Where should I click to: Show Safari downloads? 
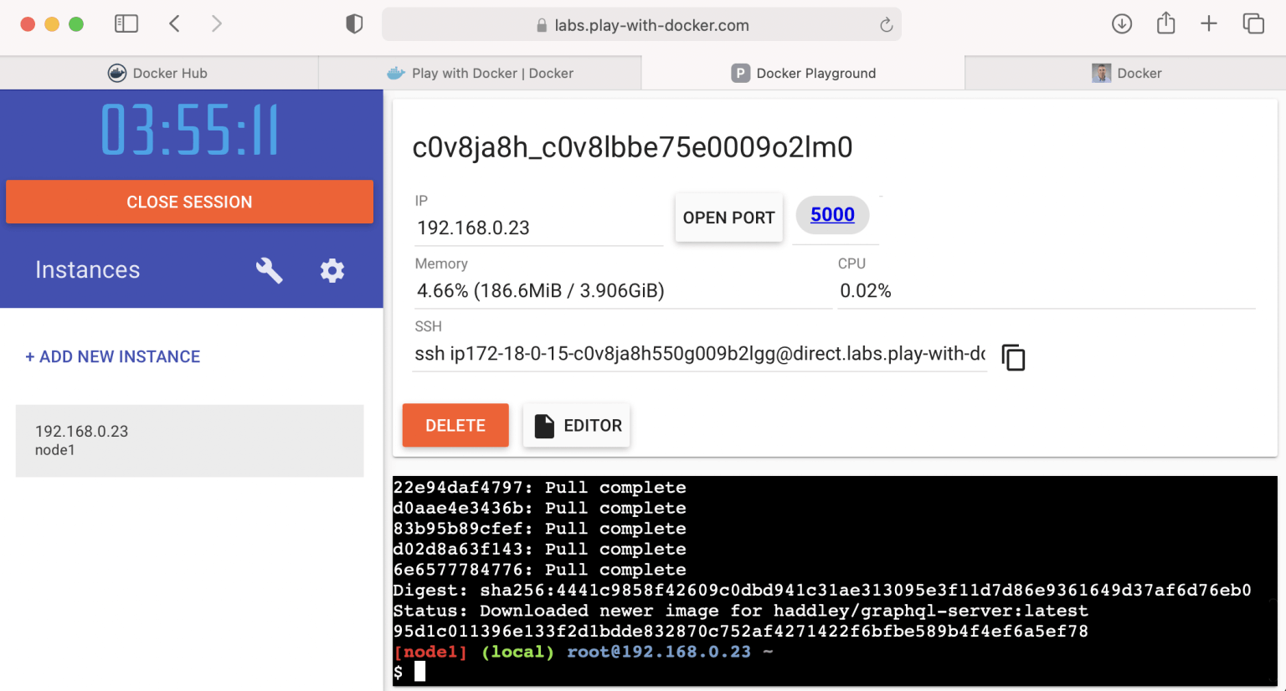click(1122, 23)
